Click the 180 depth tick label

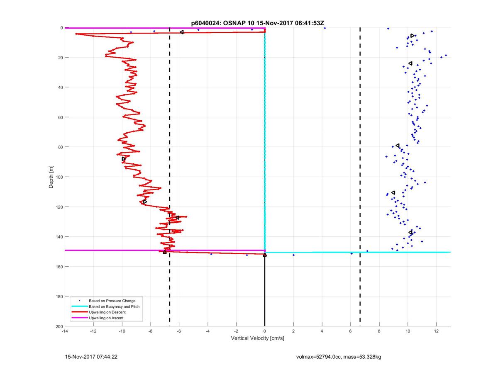59,297
